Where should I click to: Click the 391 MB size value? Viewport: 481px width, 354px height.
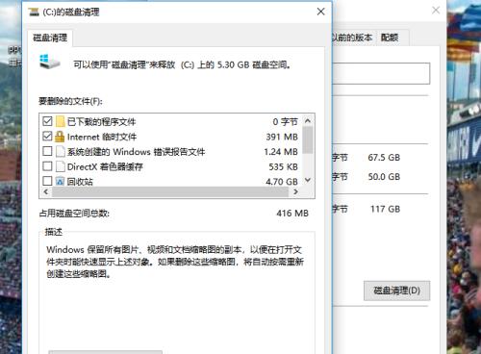pyautogui.click(x=282, y=137)
